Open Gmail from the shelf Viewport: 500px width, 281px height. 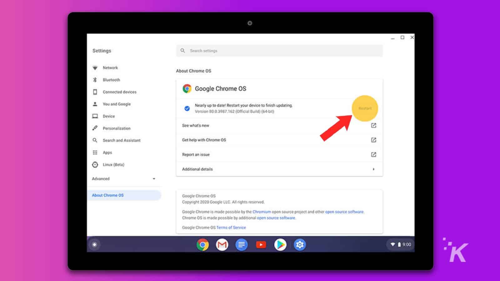tap(222, 244)
